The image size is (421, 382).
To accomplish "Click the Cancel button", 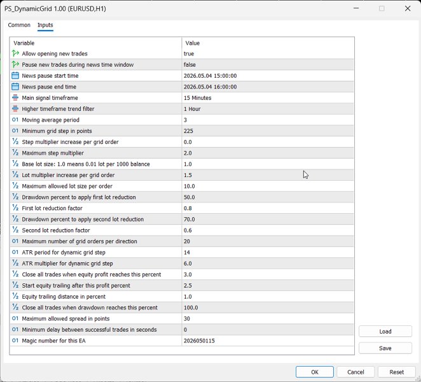I will 355,372.
